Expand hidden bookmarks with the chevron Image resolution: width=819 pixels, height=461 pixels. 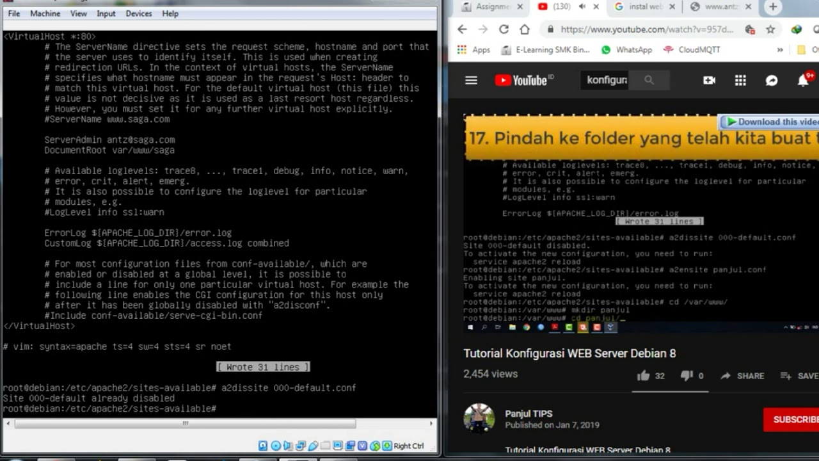(780, 49)
